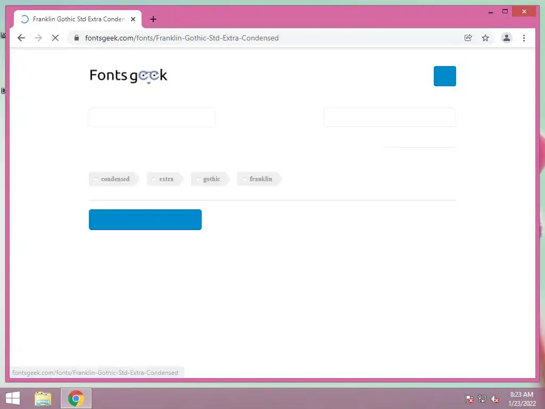Image resolution: width=545 pixels, height=409 pixels.
Task: Select the Franklin Gothic Std Extra Condensed tab
Action: pyautogui.click(x=78, y=19)
